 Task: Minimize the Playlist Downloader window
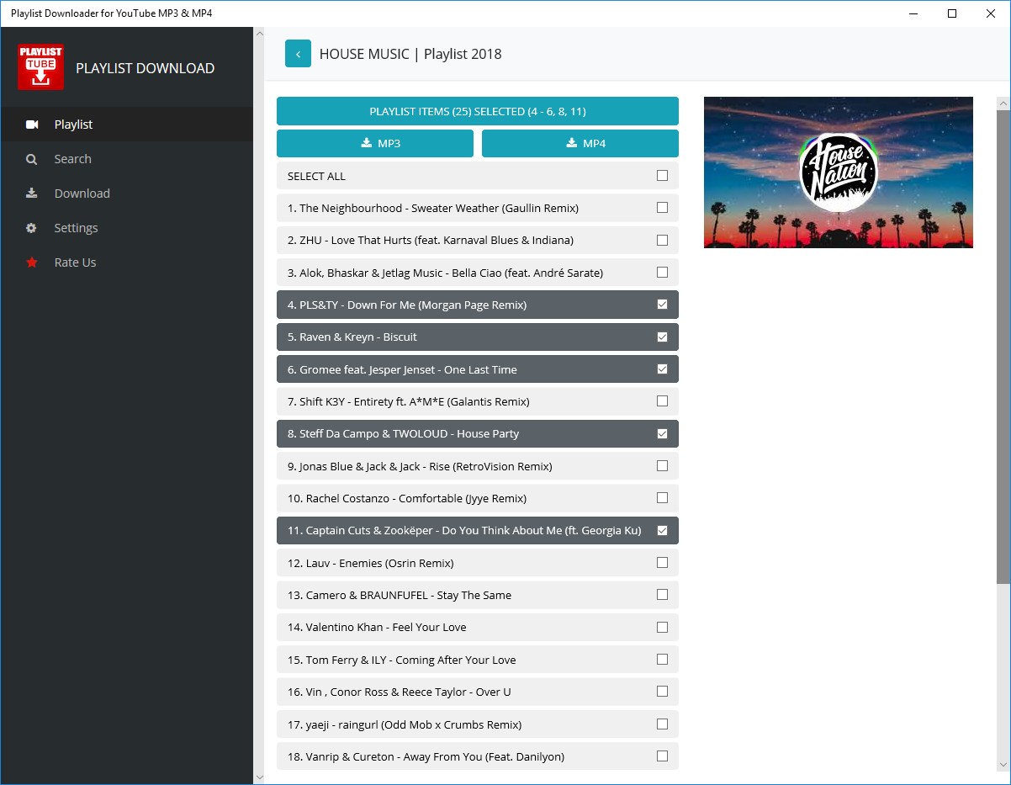pyautogui.click(x=913, y=13)
